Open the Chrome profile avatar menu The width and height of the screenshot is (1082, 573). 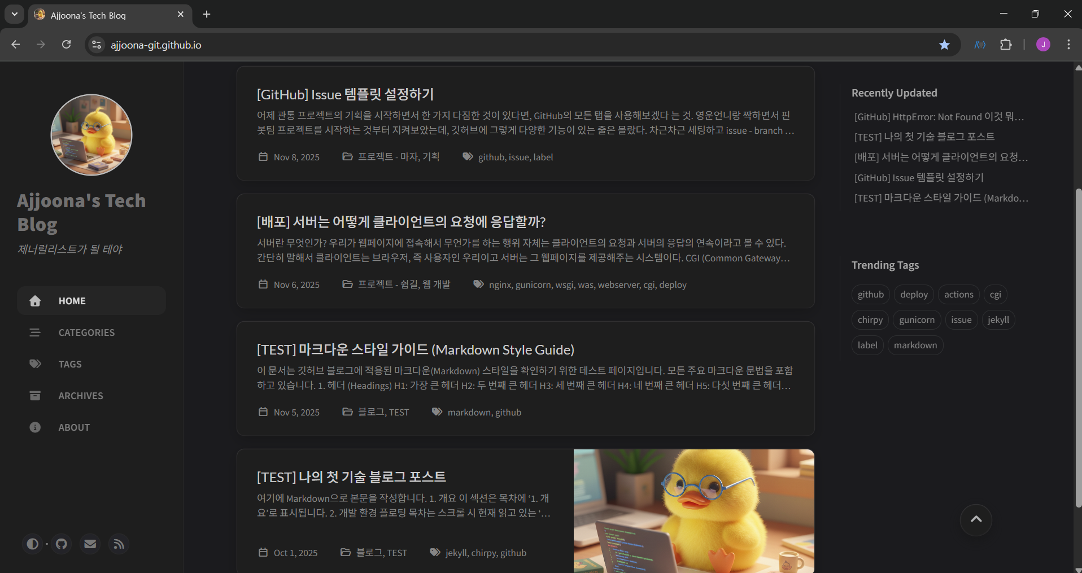[x=1043, y=45]
